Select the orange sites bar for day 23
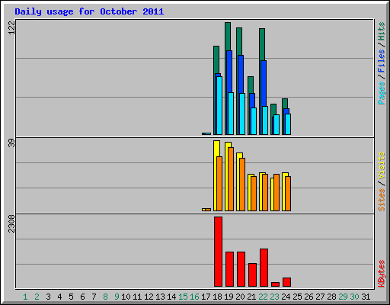The height and width of the screenshot is (305, 390). pos(277,192)
